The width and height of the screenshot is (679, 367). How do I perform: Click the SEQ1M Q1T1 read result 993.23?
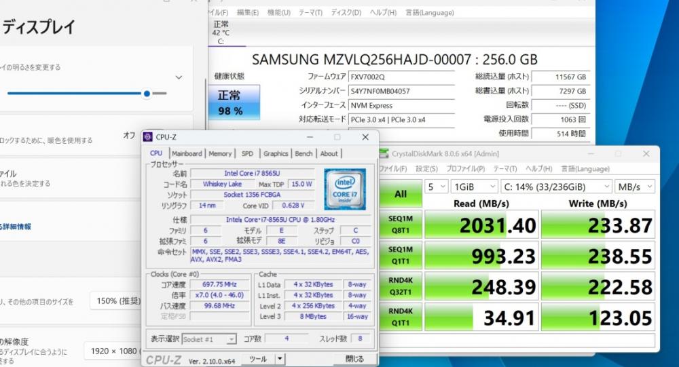[x=481, y=255]
